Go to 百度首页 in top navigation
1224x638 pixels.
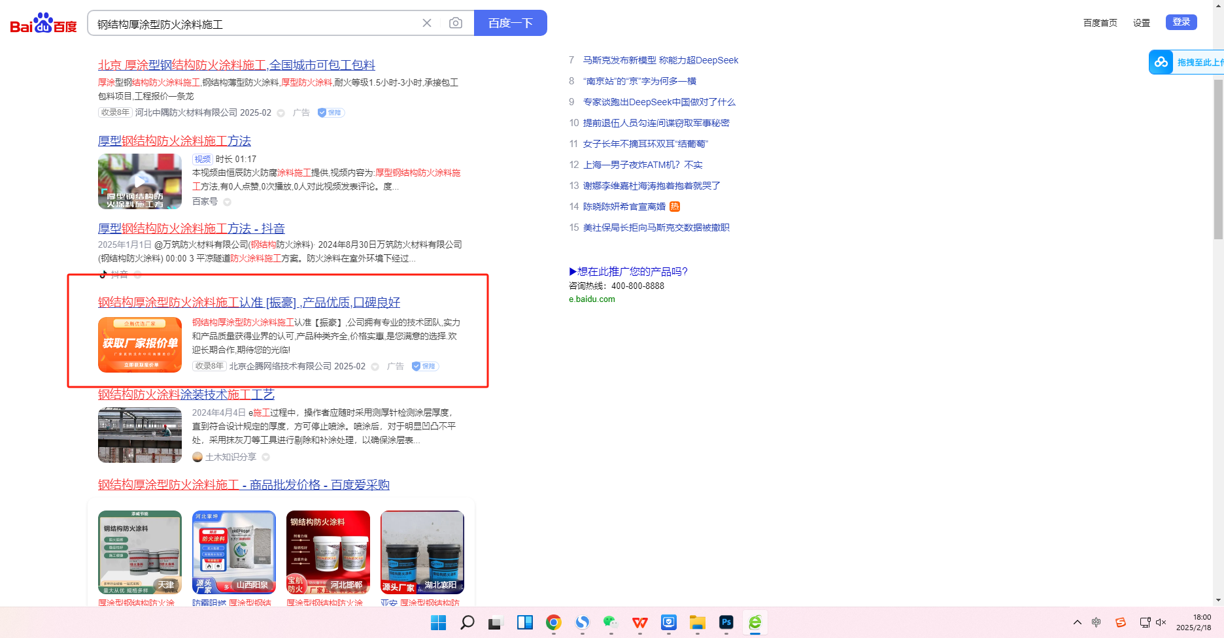click(x=1100, y=23)
